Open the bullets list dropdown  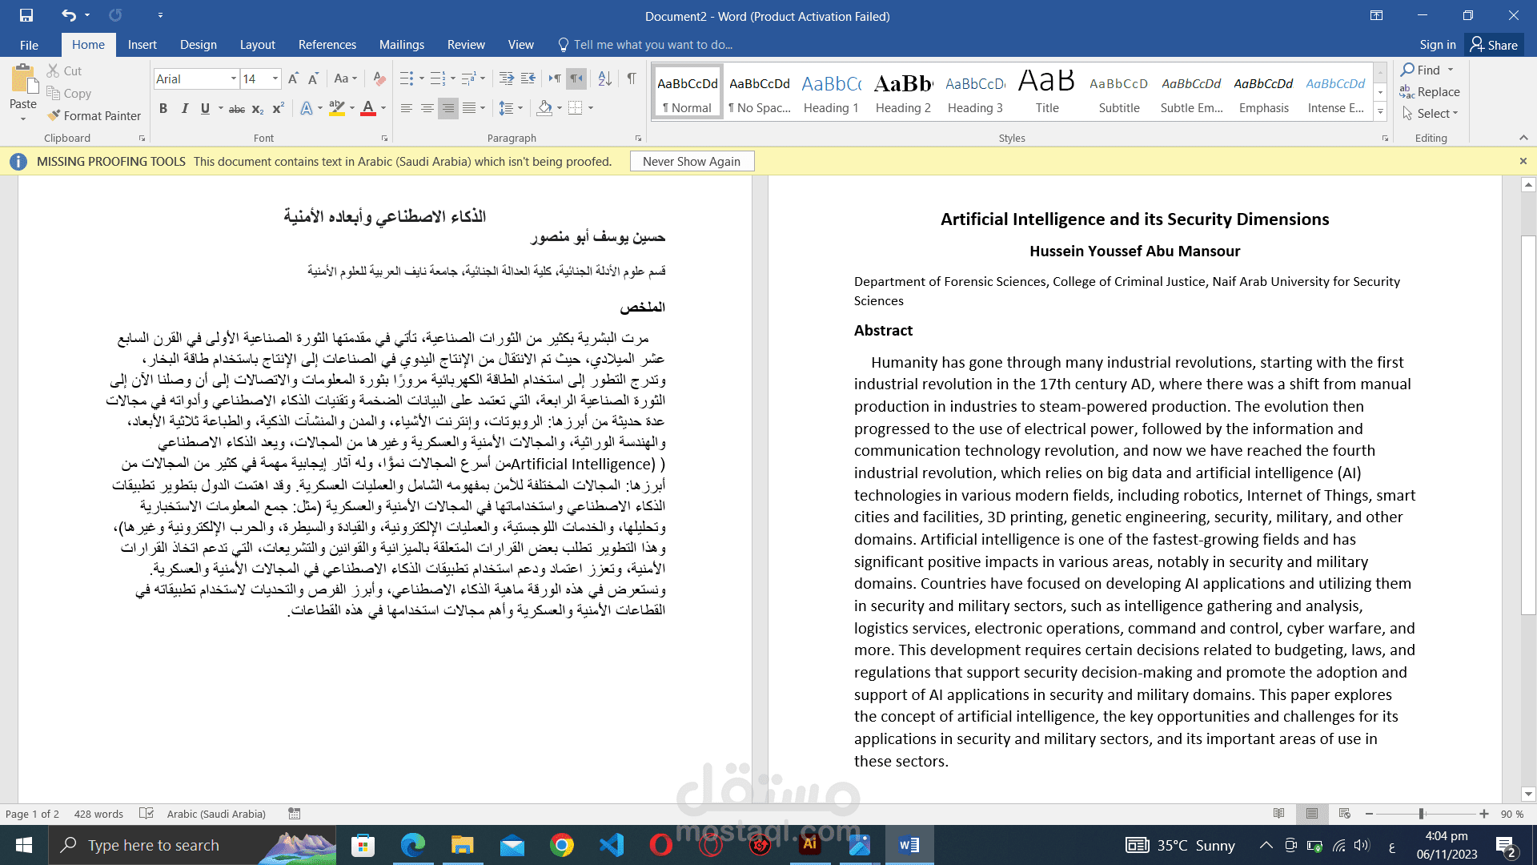click(422, 78)
